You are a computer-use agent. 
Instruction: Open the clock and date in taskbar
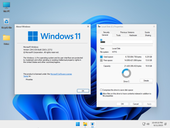[x=157, y=124]
